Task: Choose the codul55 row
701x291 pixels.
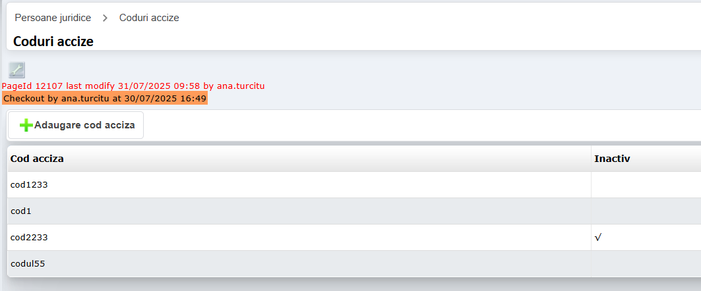Action: [28, 264]
